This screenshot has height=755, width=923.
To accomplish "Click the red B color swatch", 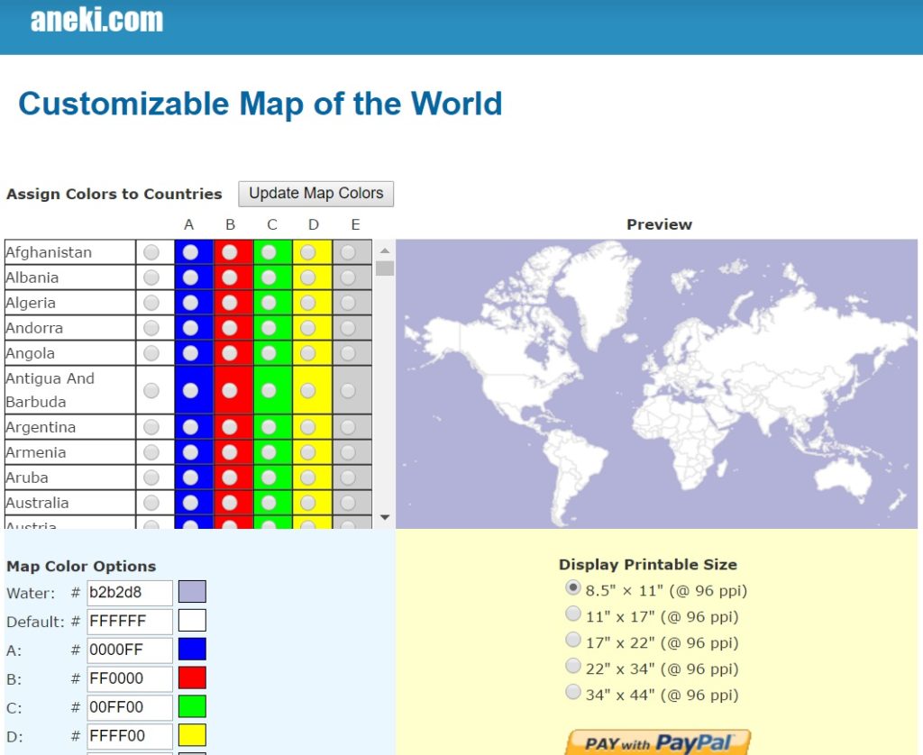I will tap(192, 678).
